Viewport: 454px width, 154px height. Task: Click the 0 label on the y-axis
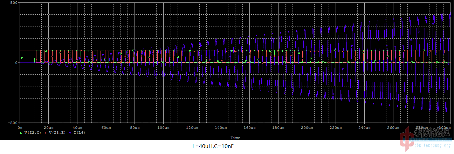click(x=16, y=63)
